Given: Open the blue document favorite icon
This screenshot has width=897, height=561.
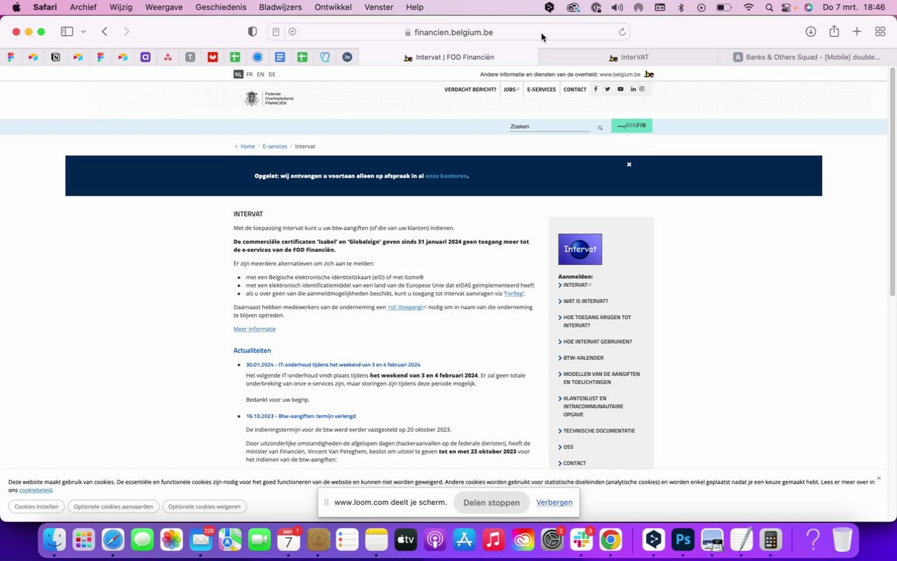Looking at the screenshot, I should pyautogui.click(x=280, y=58).
